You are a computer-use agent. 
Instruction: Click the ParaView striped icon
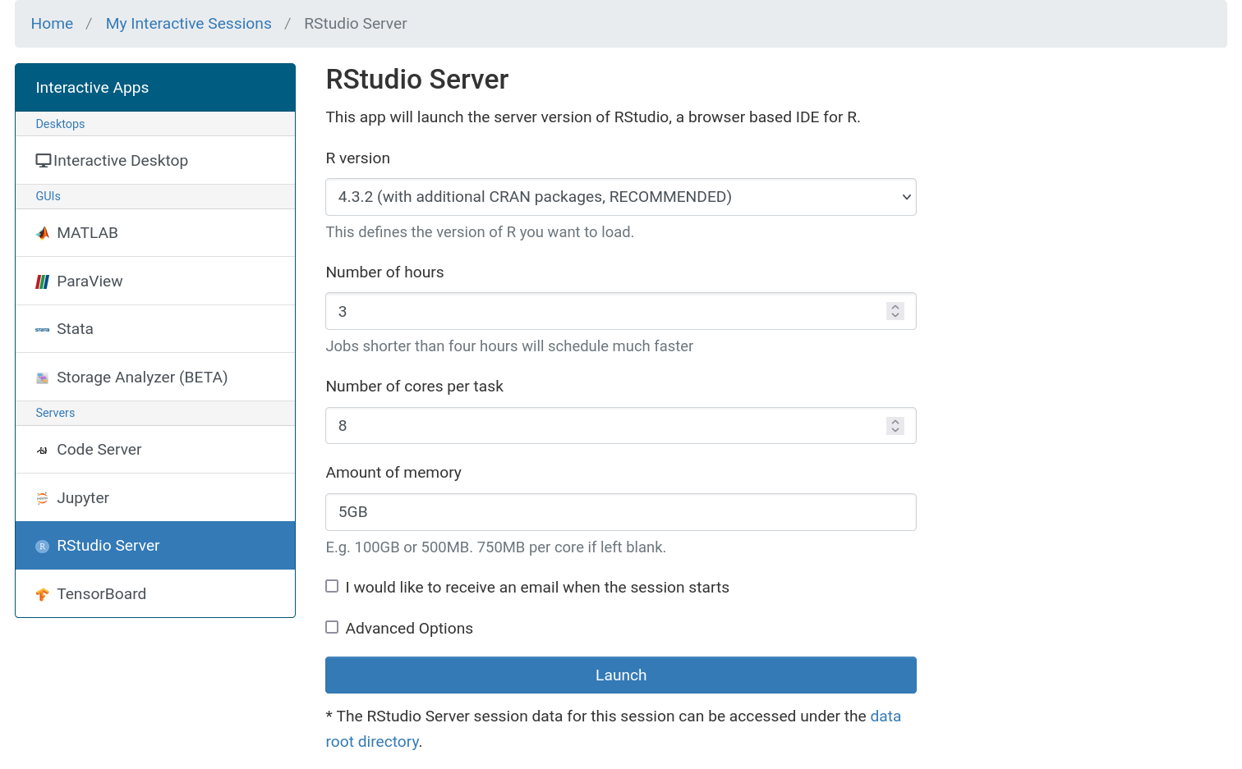[x=43, y=282]
